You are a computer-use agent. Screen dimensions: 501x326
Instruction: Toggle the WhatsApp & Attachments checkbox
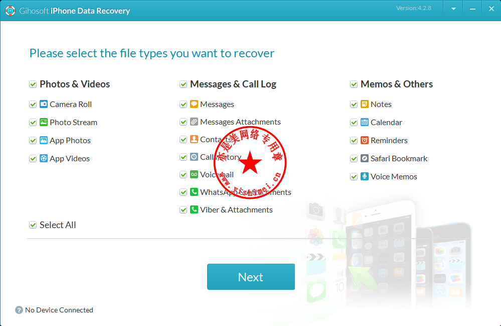click(x=184, y=192)
